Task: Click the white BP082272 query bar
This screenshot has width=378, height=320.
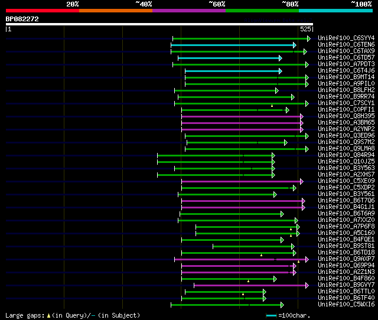Action: coord(159,24)
